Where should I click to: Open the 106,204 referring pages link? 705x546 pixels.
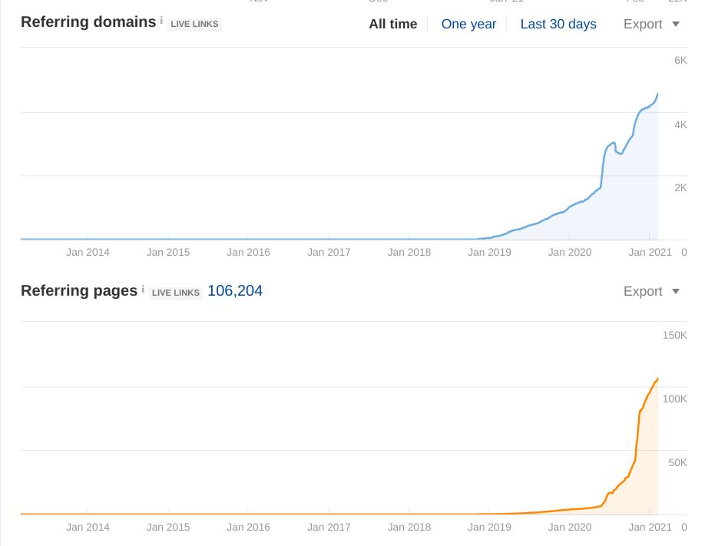pos(235,290)
